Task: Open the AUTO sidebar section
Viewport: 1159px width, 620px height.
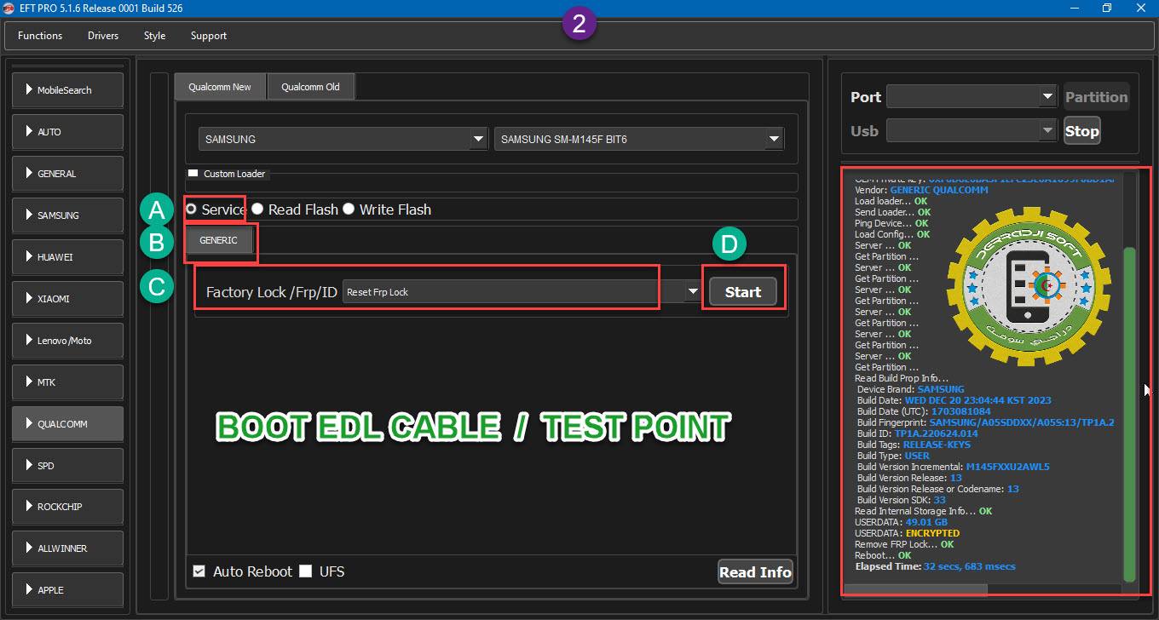Action: pyautogui.click(x=67, y=132)
